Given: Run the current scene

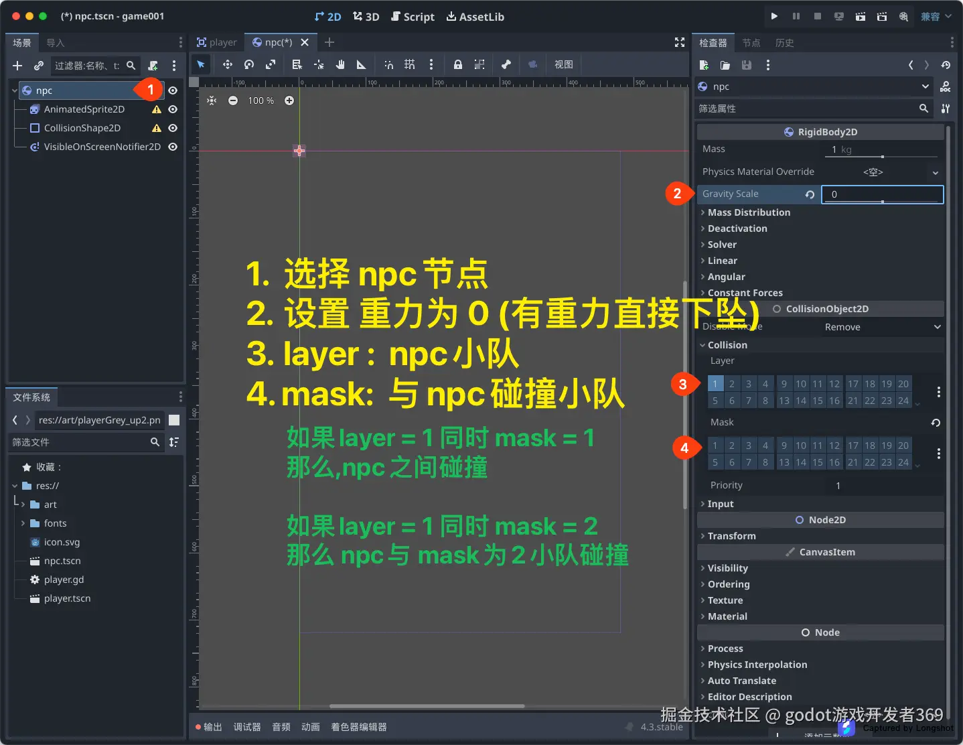Looking at the screenshot, I should pyautogui.click(x=861, y=16).
